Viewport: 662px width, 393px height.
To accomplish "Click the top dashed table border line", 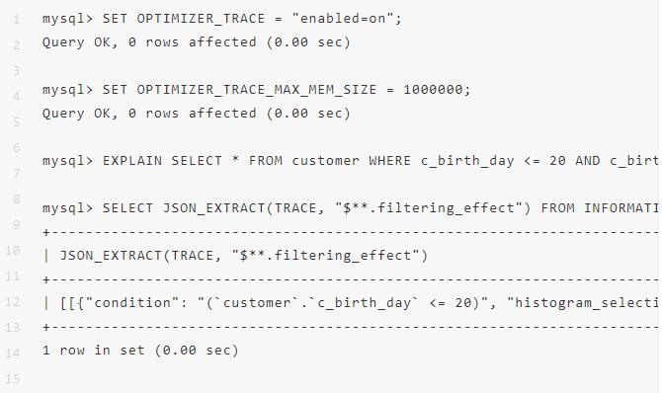I will point(351,232).
